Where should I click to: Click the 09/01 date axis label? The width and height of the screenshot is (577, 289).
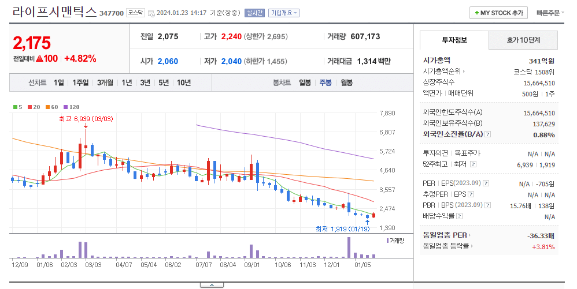(x=252, y=265)
